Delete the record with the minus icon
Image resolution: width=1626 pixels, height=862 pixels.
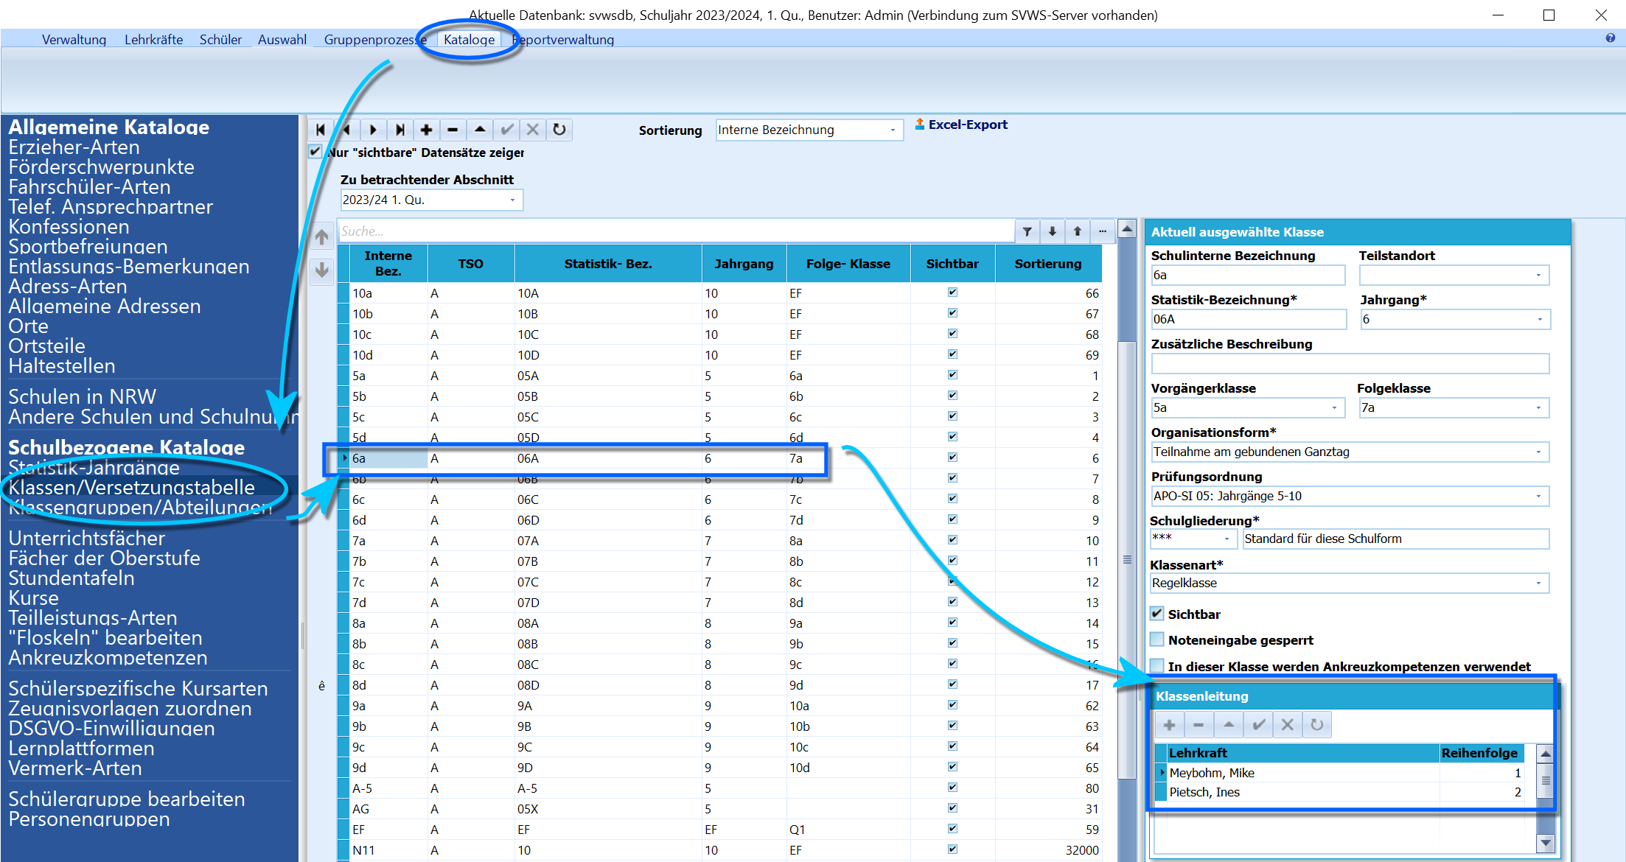(x=453, y=130)
